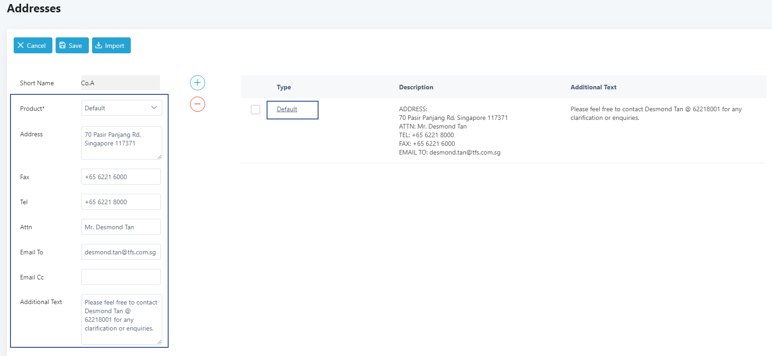
Task: Click the Description column header
Action: pos(416,87)
